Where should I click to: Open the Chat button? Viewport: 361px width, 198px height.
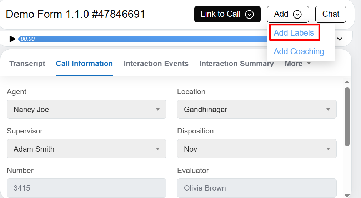[330, 14]
